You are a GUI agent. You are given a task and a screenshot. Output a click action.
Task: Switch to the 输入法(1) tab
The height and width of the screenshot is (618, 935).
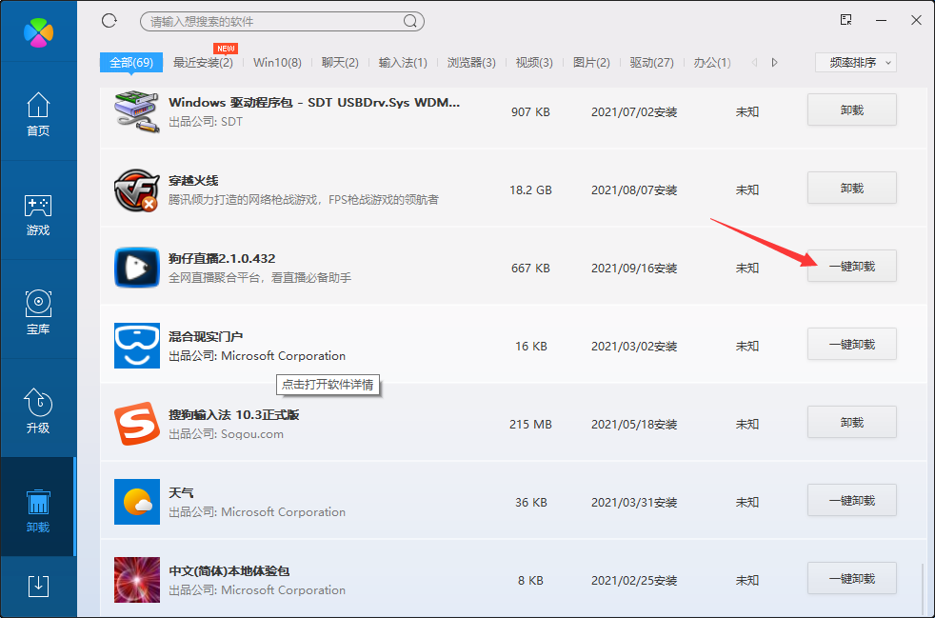tap(403, 62)
